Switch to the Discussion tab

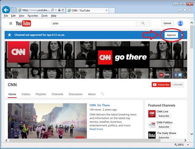[x=76, y=94]
